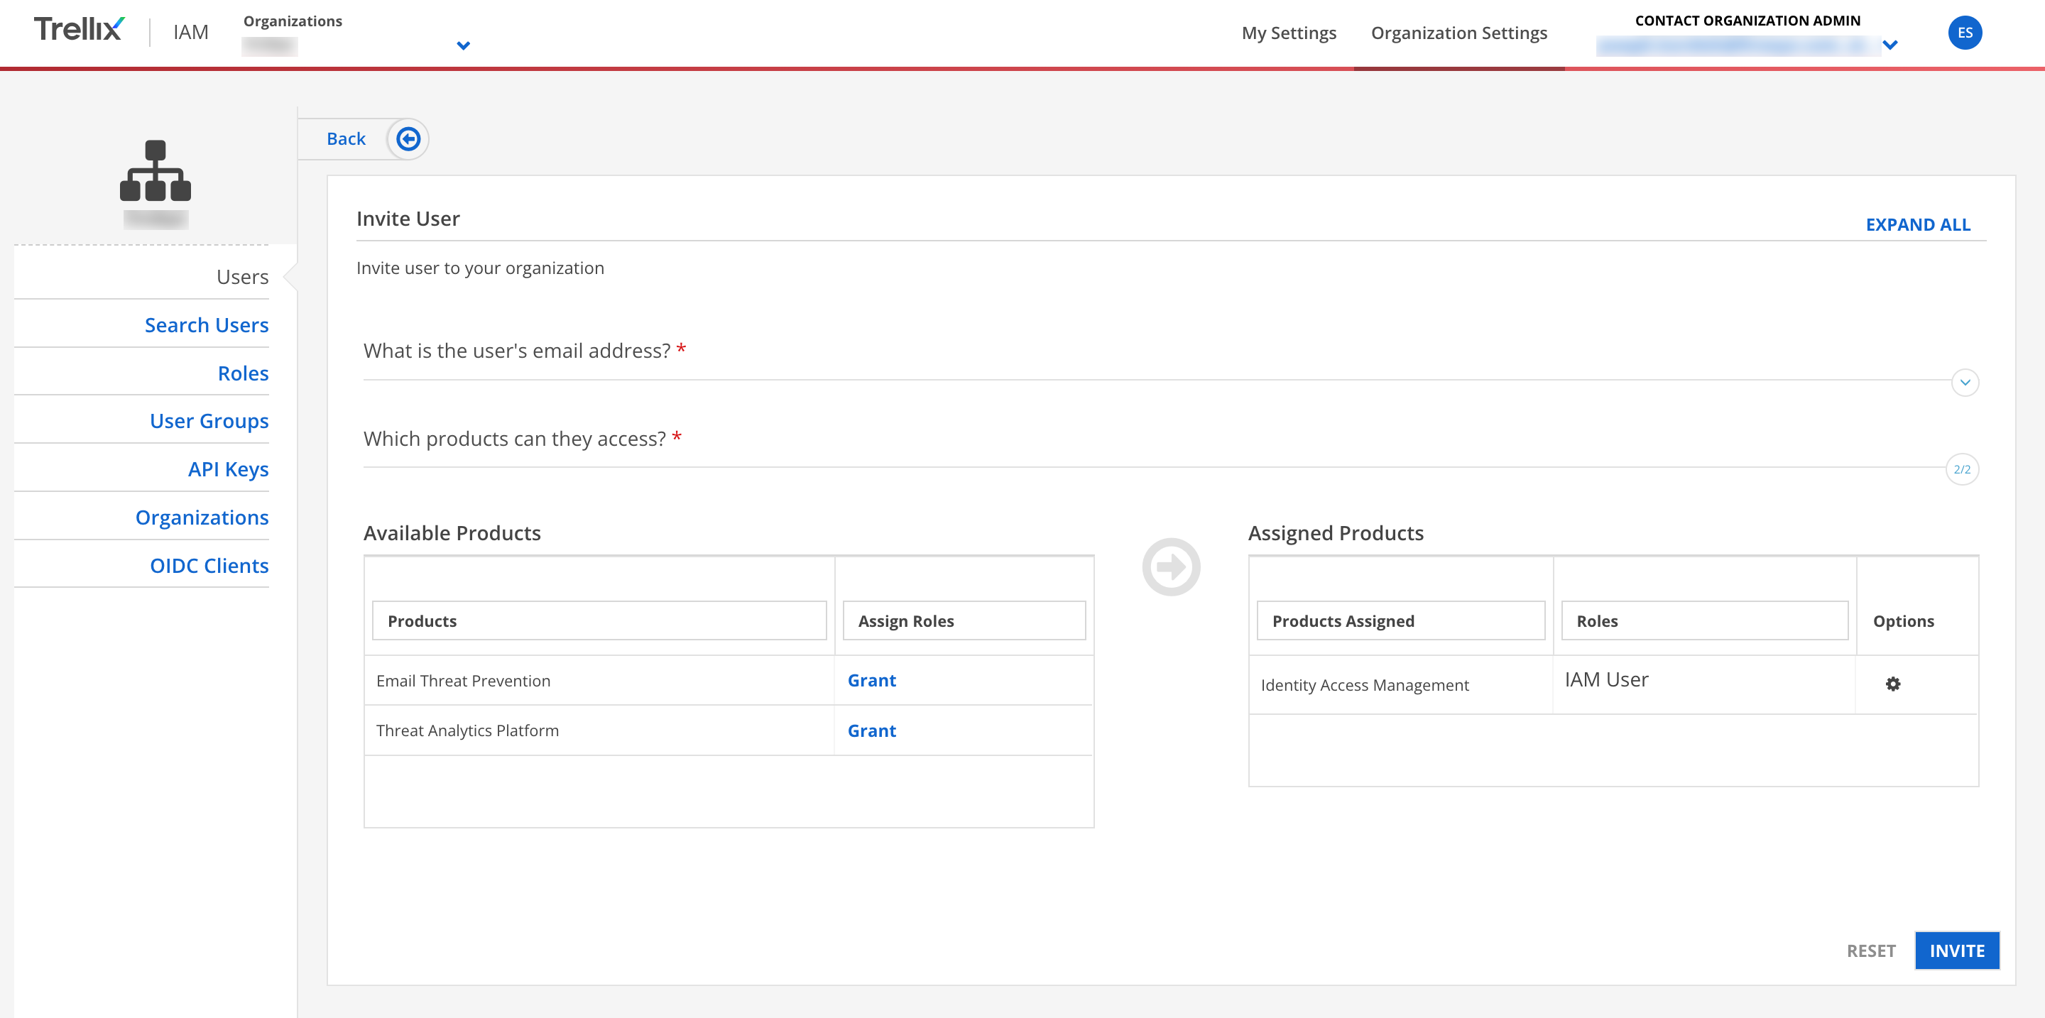Screen dimensions: 2045x1018
Task: Click the IAM label in header
Action: (190, 32)
